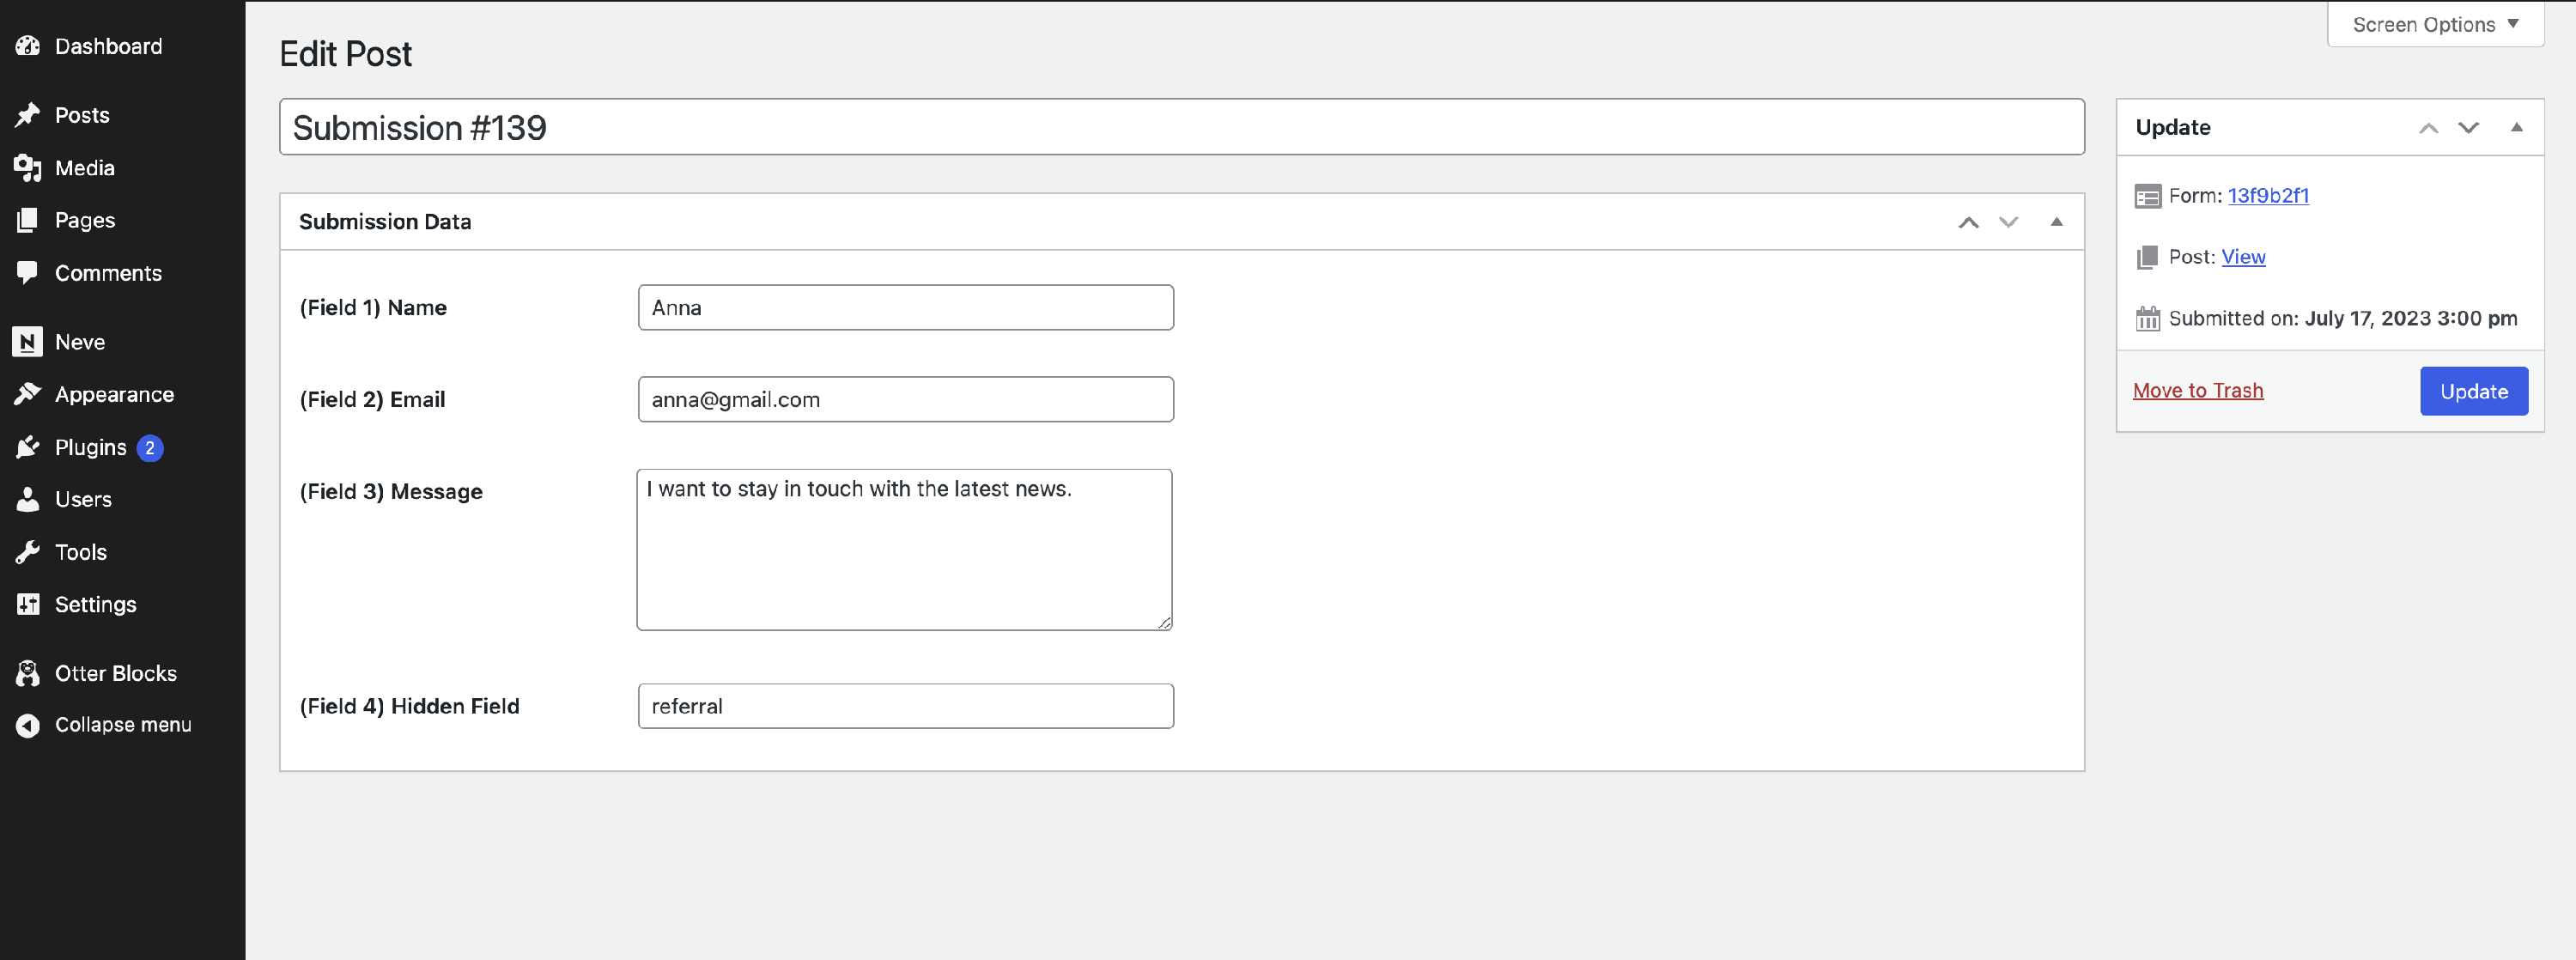Click the Comments speech bubble icon
The image size is (2576, 960).
28,272
